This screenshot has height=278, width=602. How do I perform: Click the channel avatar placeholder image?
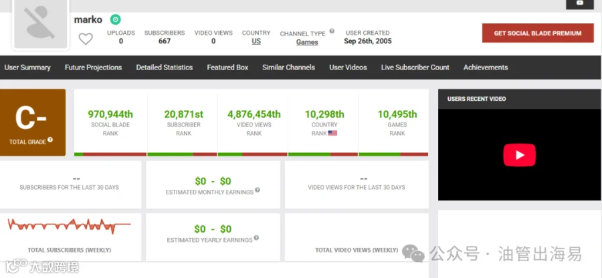pos(41,25)
